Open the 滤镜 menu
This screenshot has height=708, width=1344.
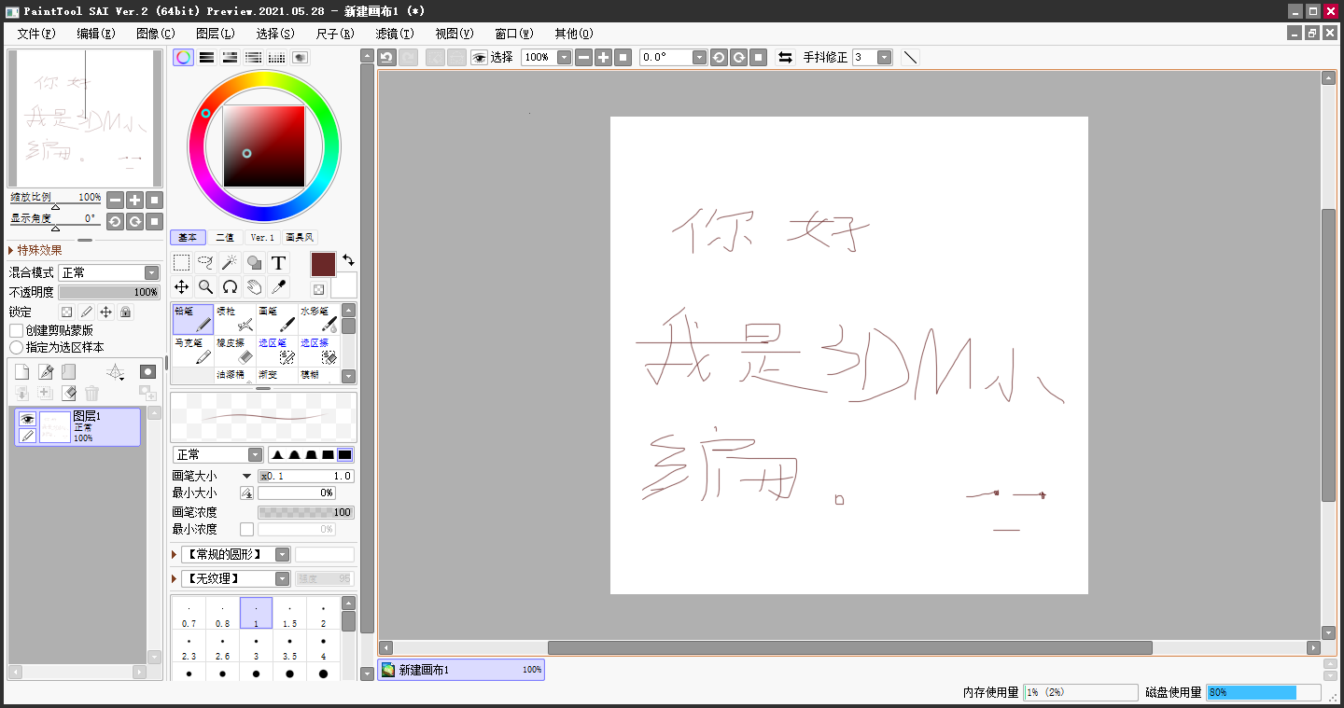(x=393, y=33)
